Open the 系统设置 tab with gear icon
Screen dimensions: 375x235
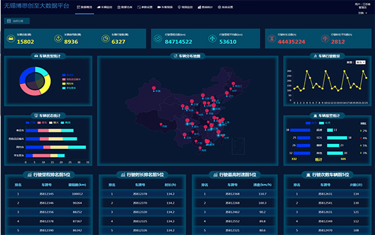tap(226, 7)
